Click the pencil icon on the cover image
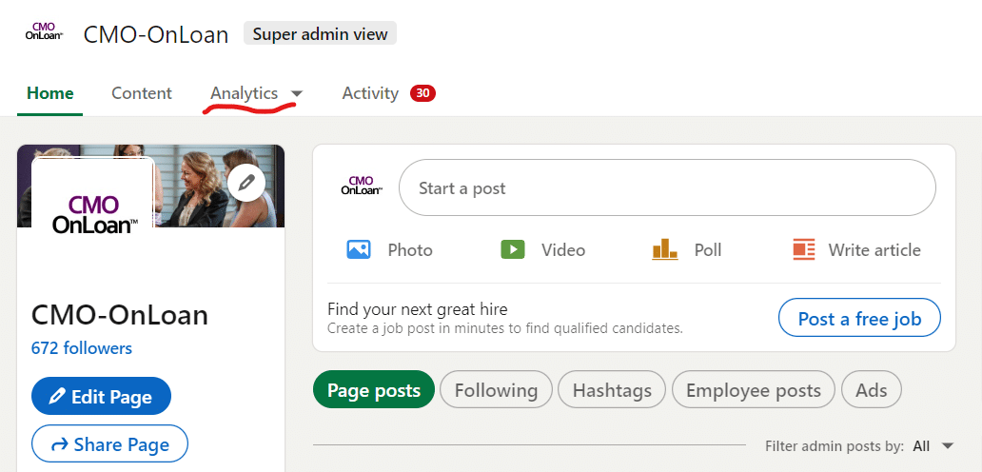The width and height of the screenshot is (982, 472). (x=246, y=182)
